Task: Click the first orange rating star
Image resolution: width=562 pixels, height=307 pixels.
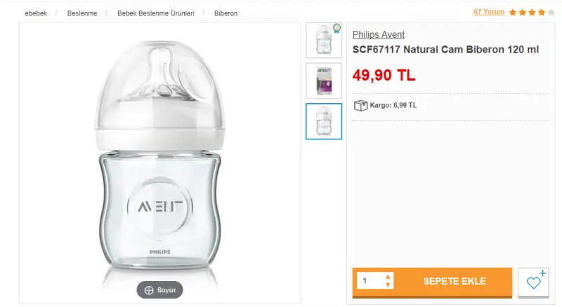Action: click(x=514, y=13)
